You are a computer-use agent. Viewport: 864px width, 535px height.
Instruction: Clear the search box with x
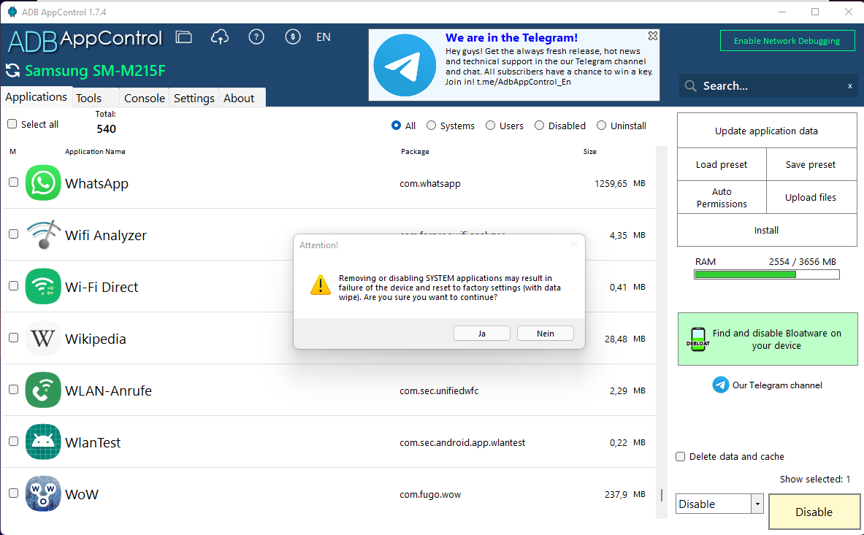(x=849, y=86)
